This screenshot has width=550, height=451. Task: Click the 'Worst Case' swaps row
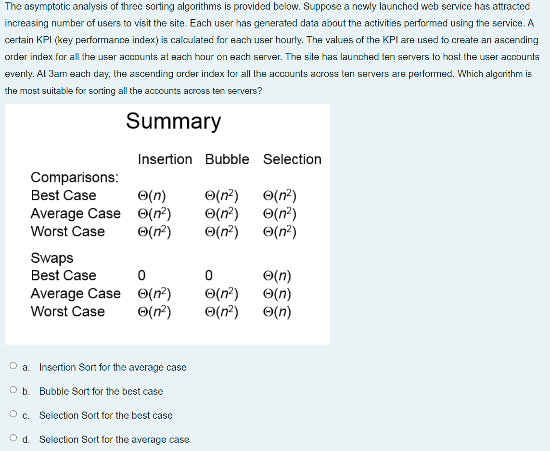[67, 311]
